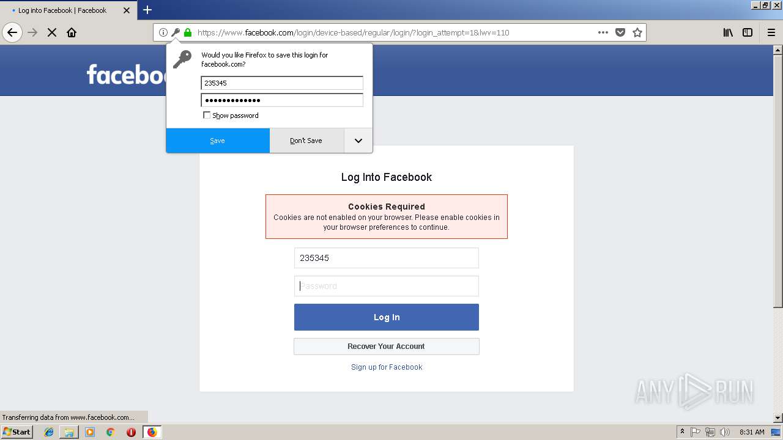Click the Cookies Required heading
783x440 pixels.
[x=387, y=207]
